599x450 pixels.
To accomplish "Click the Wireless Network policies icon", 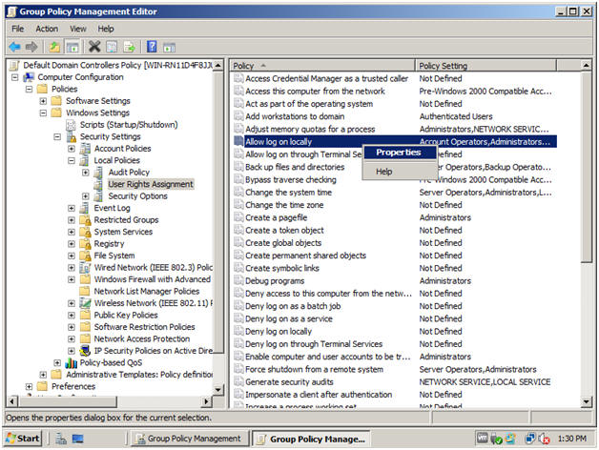I will [85, 303].
